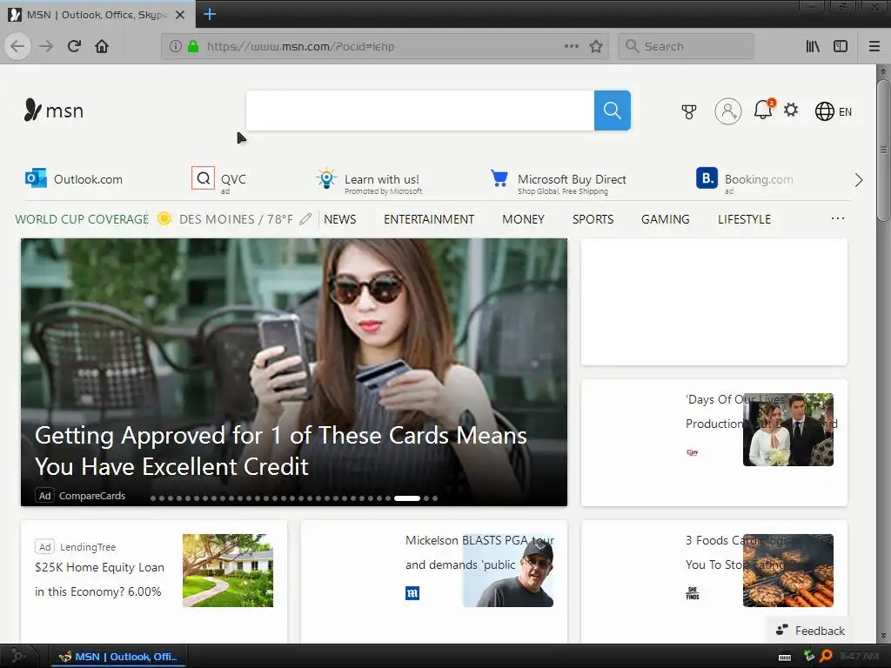Click the address bar URL
Screen dimensions: 891x668
[300, 47]
